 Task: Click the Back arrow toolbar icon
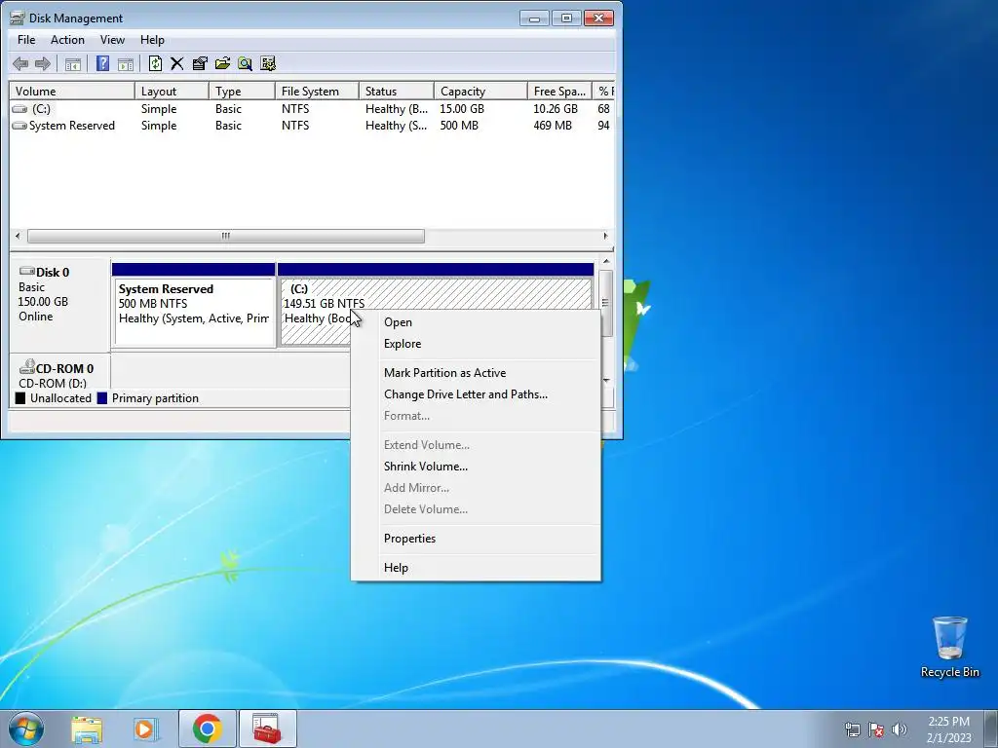pos(20,63)
